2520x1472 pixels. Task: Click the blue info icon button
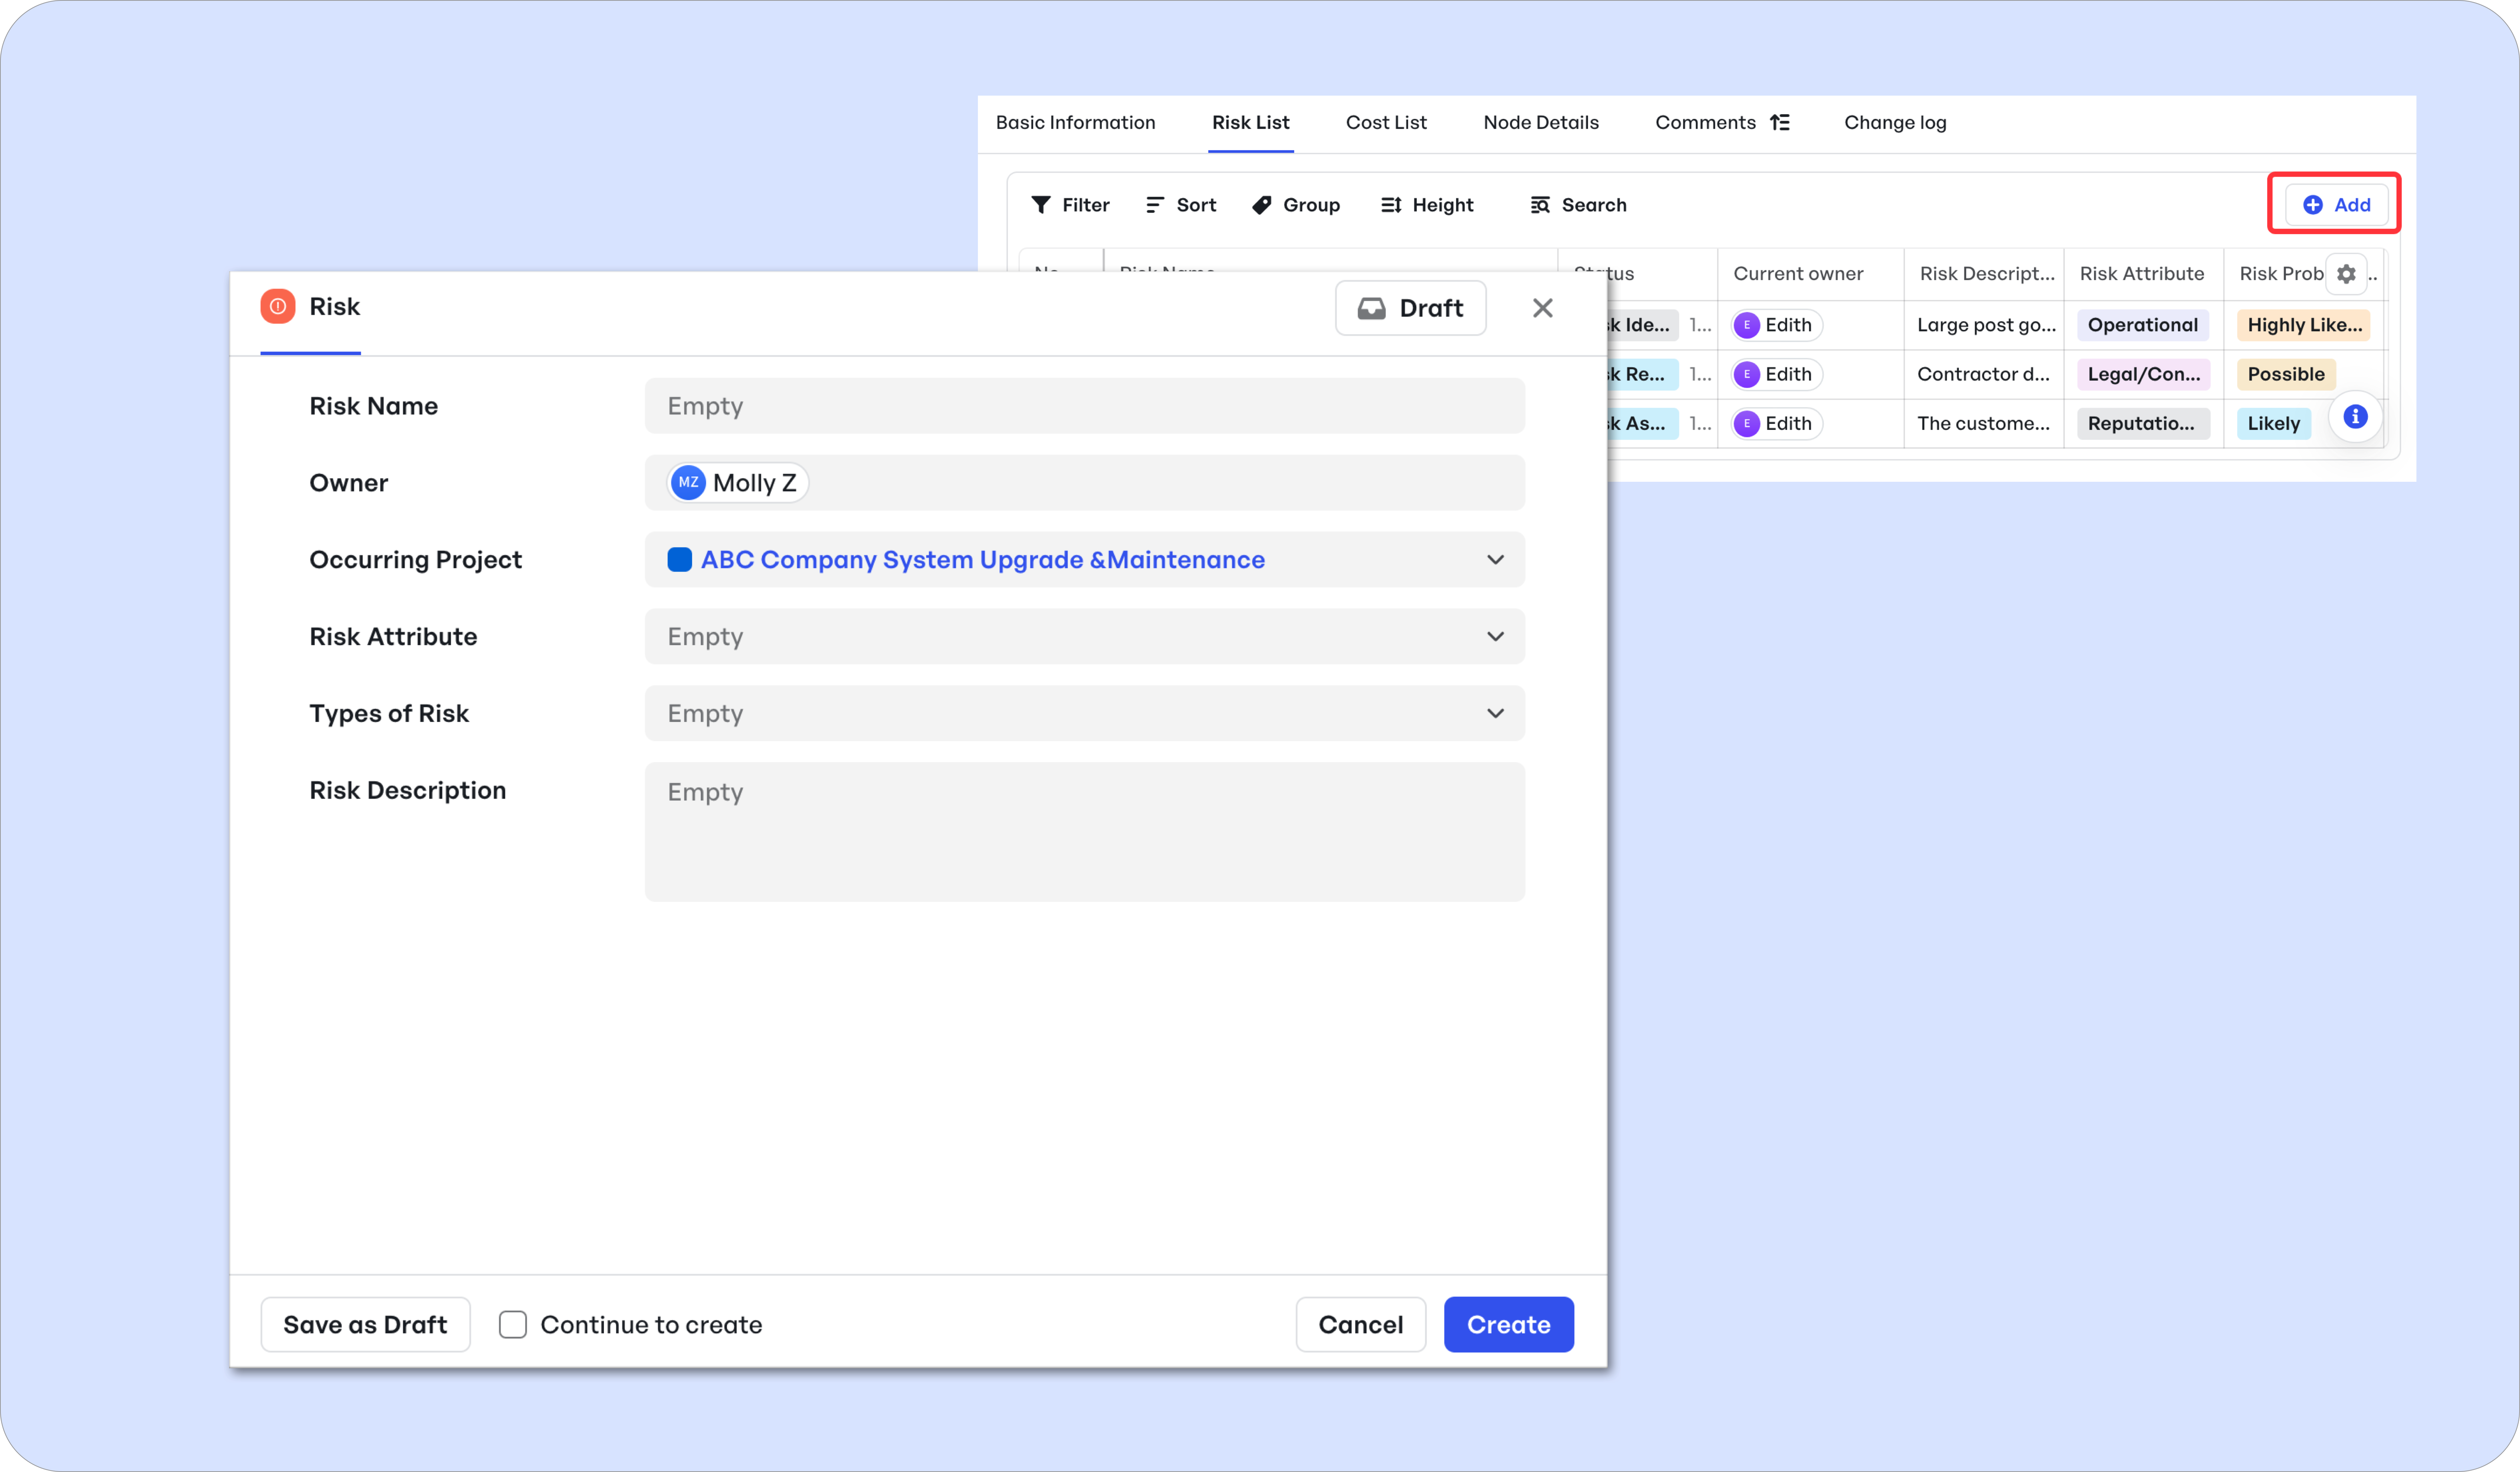pyautogui.click(x=2355, y=417)
